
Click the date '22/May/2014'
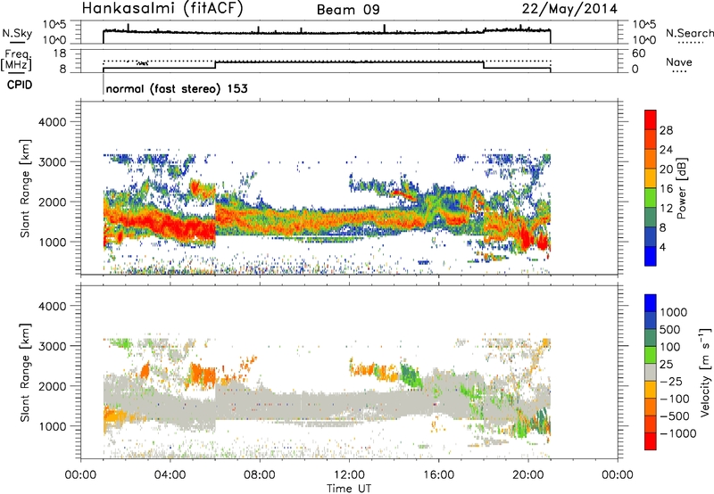click(x=569, y=9)
